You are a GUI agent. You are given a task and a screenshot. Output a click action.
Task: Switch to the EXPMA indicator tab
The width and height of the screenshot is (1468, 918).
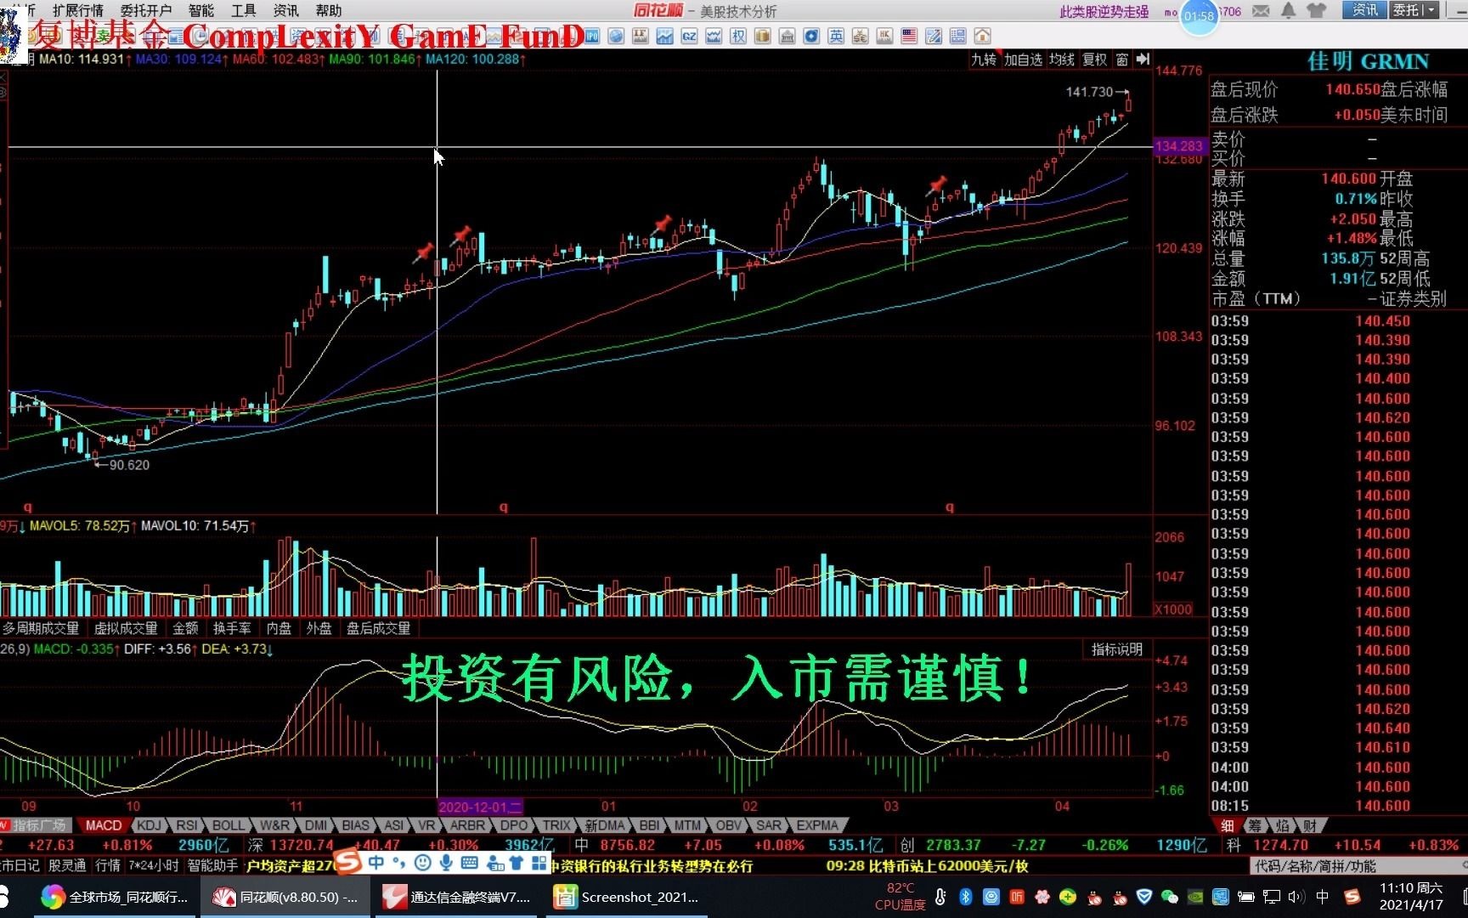click(817, 825)
